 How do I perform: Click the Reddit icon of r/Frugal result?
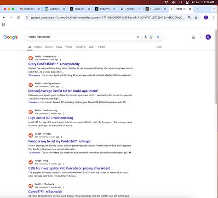31,136
